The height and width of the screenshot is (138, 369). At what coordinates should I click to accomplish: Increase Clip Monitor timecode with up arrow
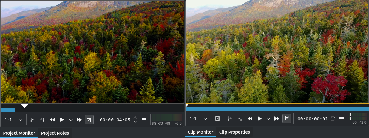coord(333,117)
